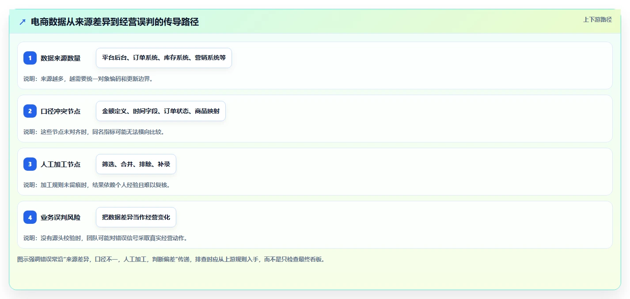Screen dimensions: 630x299
Task: Click the 金额定义、时间字段、订单状态、商品映射 chip
Action: point(161,111)
